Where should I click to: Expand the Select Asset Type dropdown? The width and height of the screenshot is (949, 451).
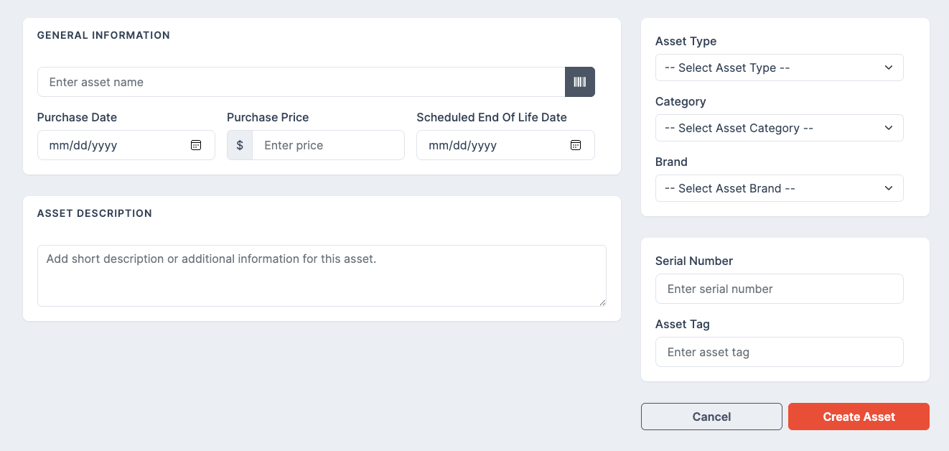pos(779,68)
